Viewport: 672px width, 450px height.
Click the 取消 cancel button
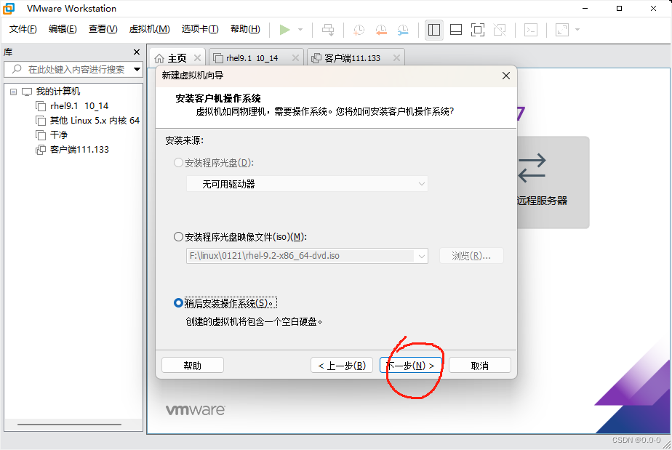(x=479, y=366)
